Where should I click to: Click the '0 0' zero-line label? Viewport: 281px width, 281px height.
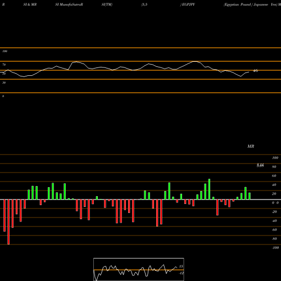pos(275,203)
